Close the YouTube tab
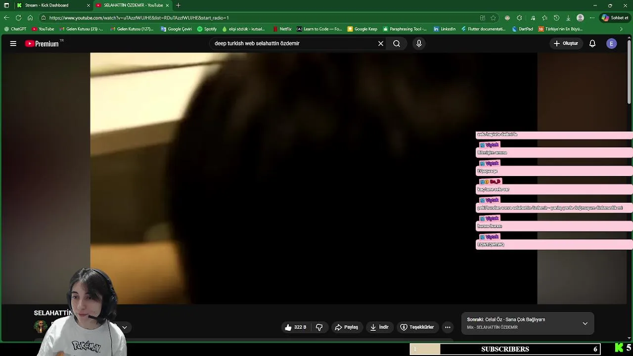 click(167, 5)
